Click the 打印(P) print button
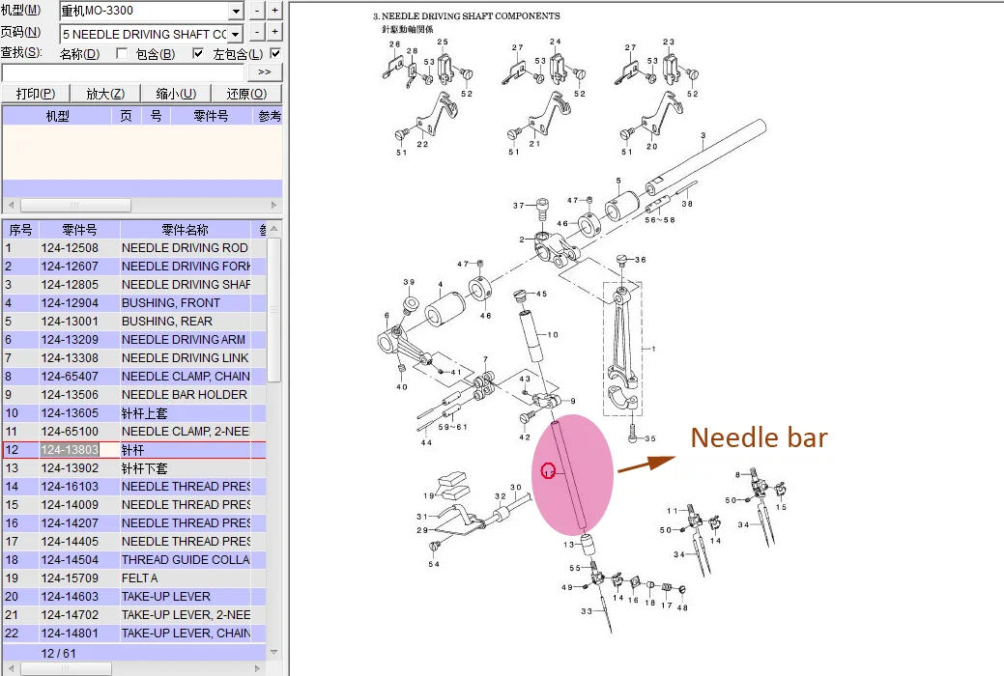Viewport: 1004px width, 676px height. [x=36, y=94]
